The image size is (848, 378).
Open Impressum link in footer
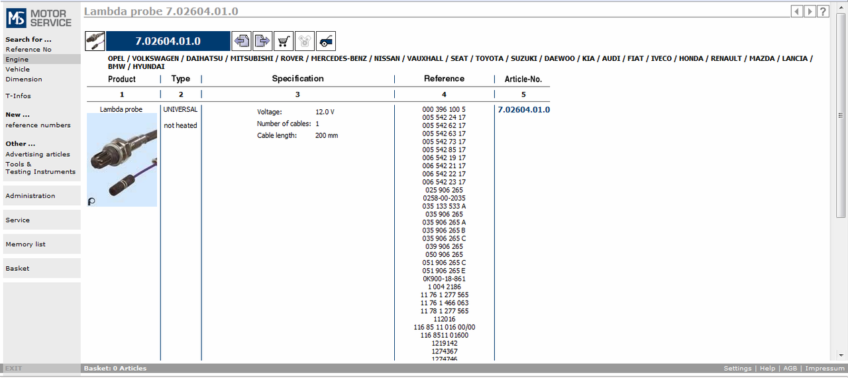tap(825, 368)
